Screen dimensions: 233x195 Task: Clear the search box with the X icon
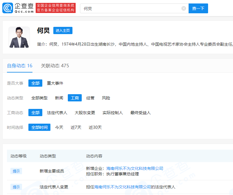click(x=184, y=8)
